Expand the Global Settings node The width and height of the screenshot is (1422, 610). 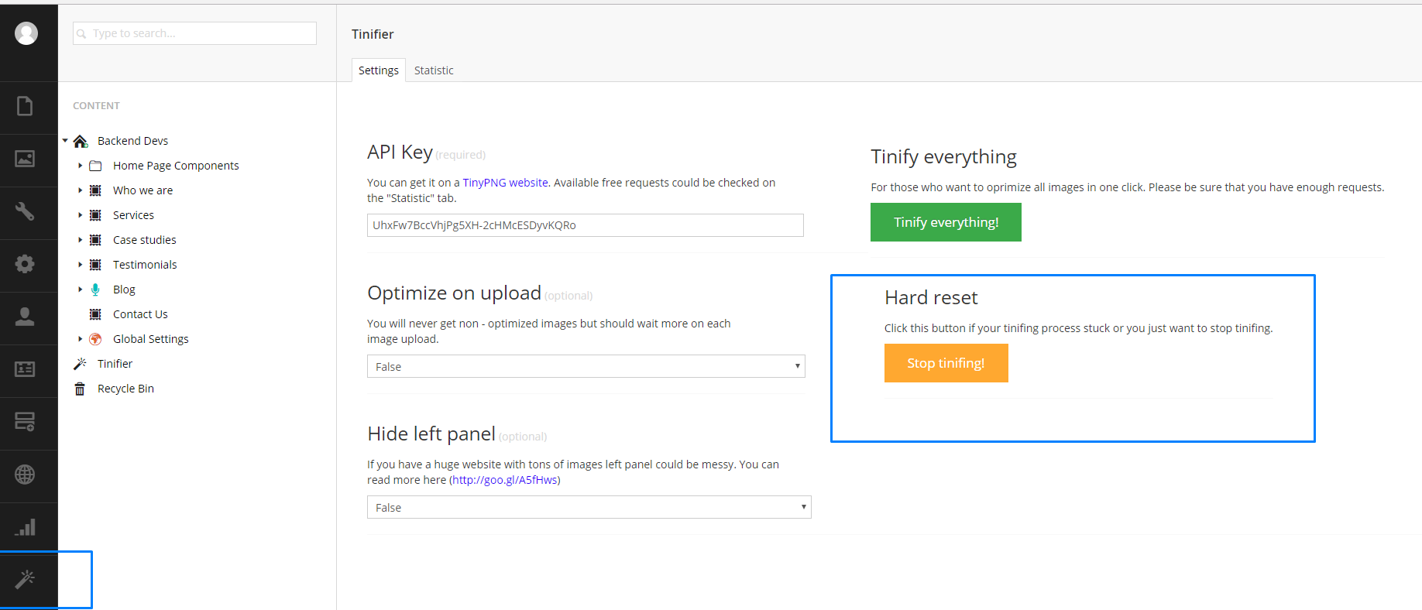(80, 339)
